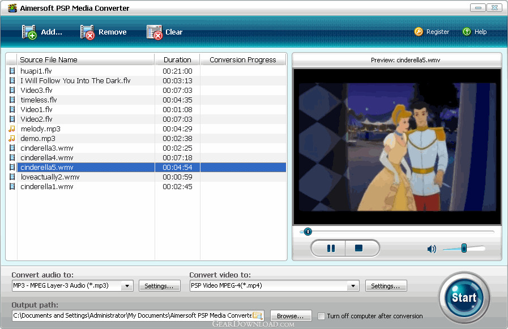
Task: Open the Convert audio to dropdown
Action: point(127,286)
